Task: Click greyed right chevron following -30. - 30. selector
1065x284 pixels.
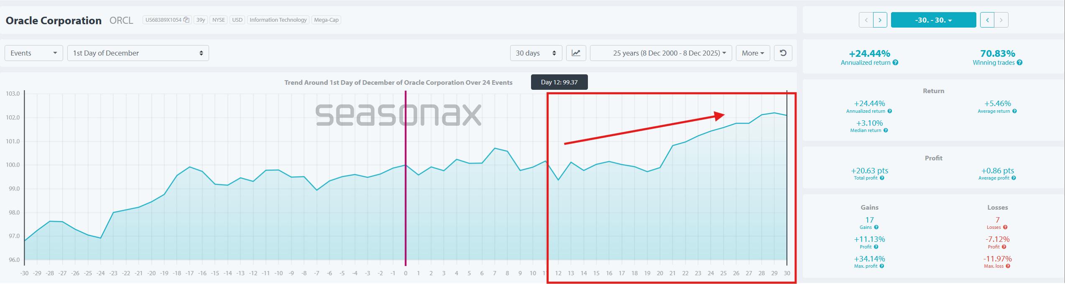Action: [1001, 20]
